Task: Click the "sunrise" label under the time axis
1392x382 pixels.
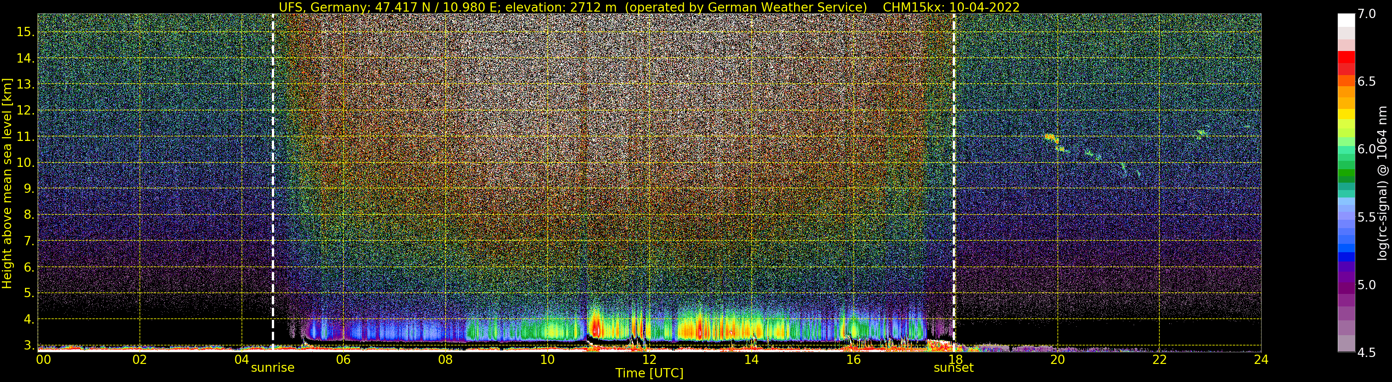Action: pyautogui.click(x=273, y=368)
